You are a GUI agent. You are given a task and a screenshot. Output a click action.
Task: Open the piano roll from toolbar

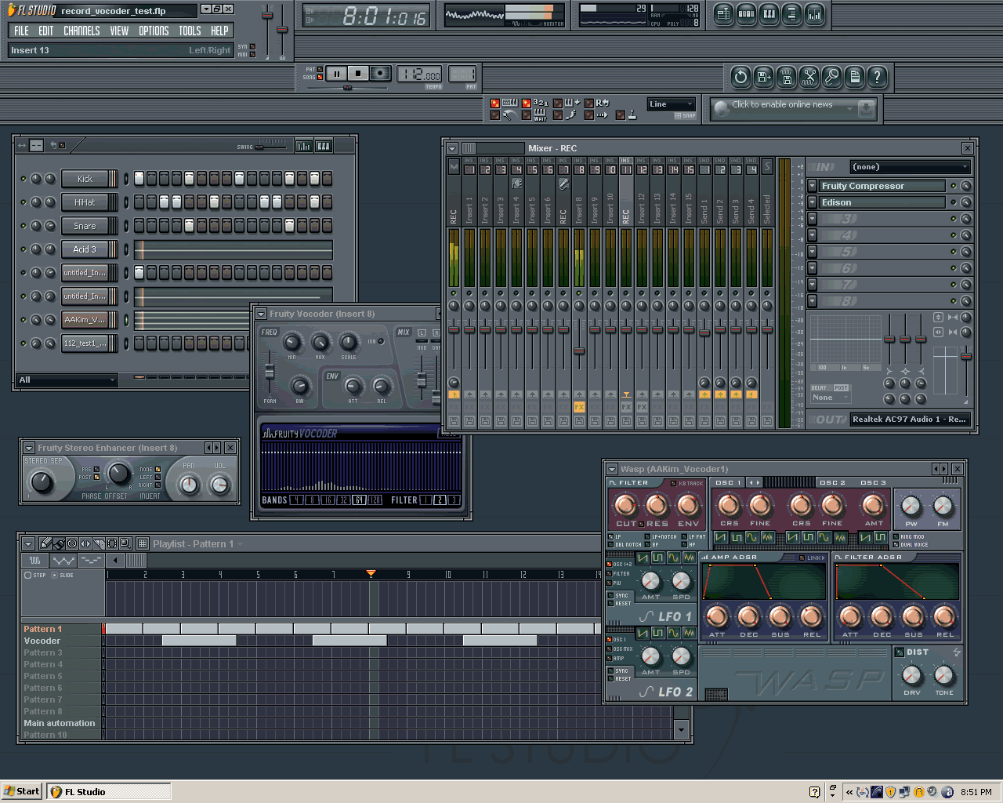tap(769, 13)
